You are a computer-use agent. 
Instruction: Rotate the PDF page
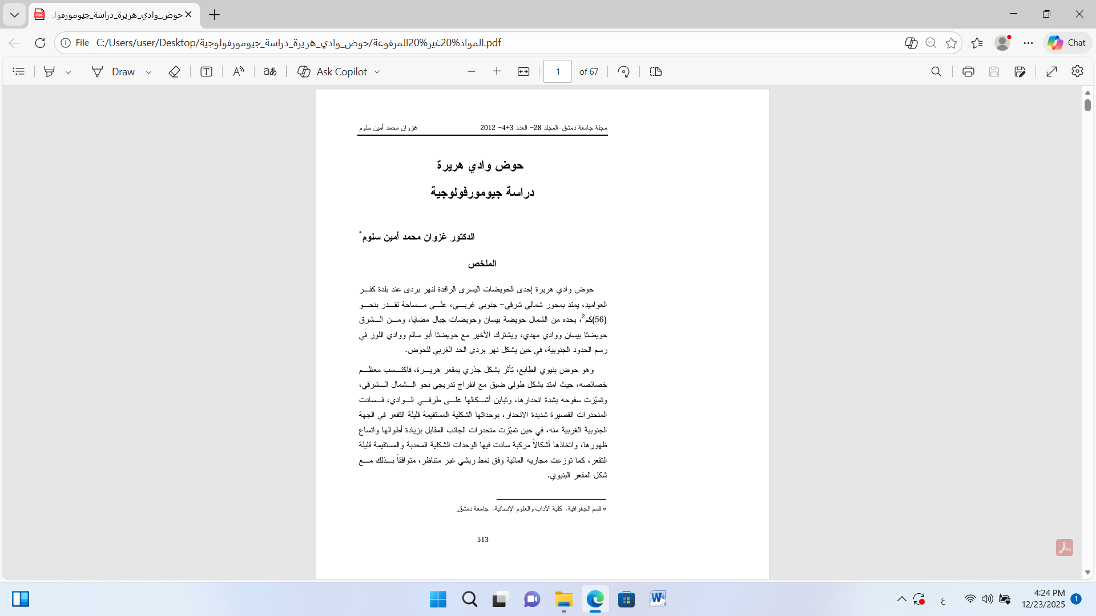[x=624, y=71]
